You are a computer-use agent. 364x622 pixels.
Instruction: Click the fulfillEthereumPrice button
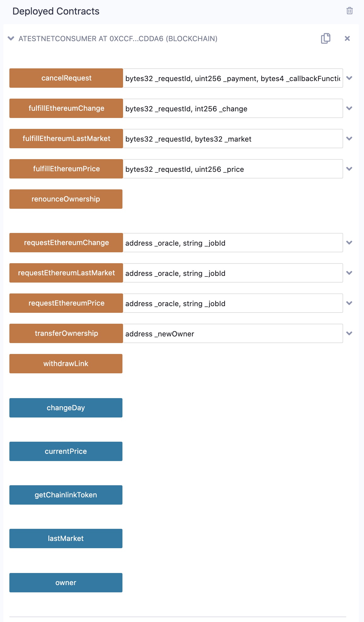coord(66,169)
